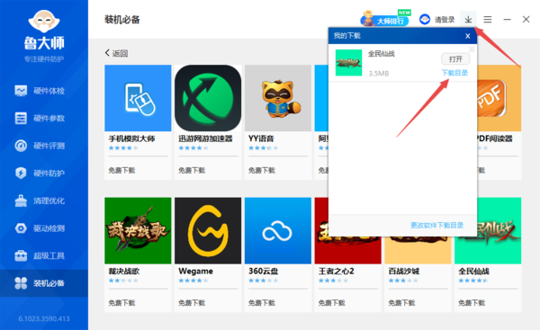This screenshot has width=540, height=330.
Task: Click 免费下载 under Wegame
Action: [192, 303]
